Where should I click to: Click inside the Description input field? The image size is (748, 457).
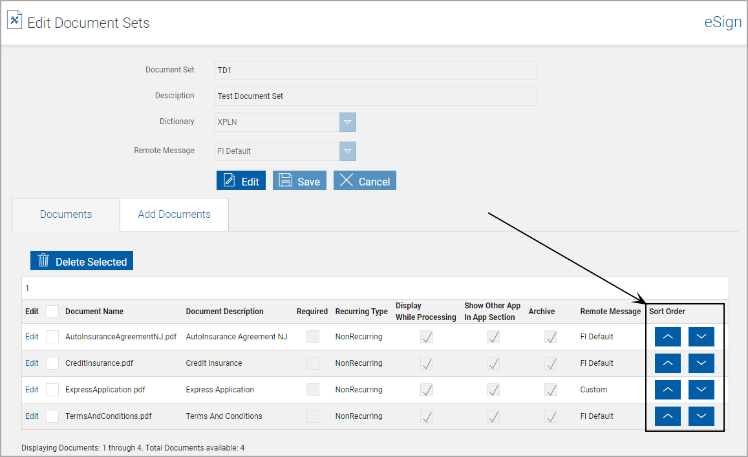375,96
